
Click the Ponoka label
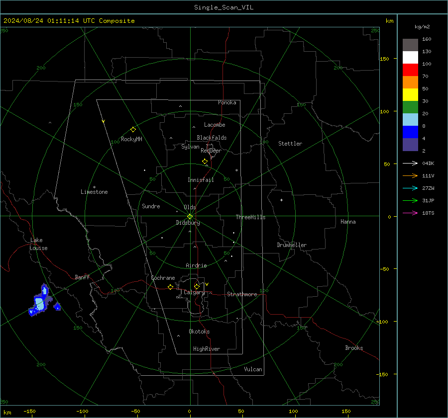tap(227, 102)
